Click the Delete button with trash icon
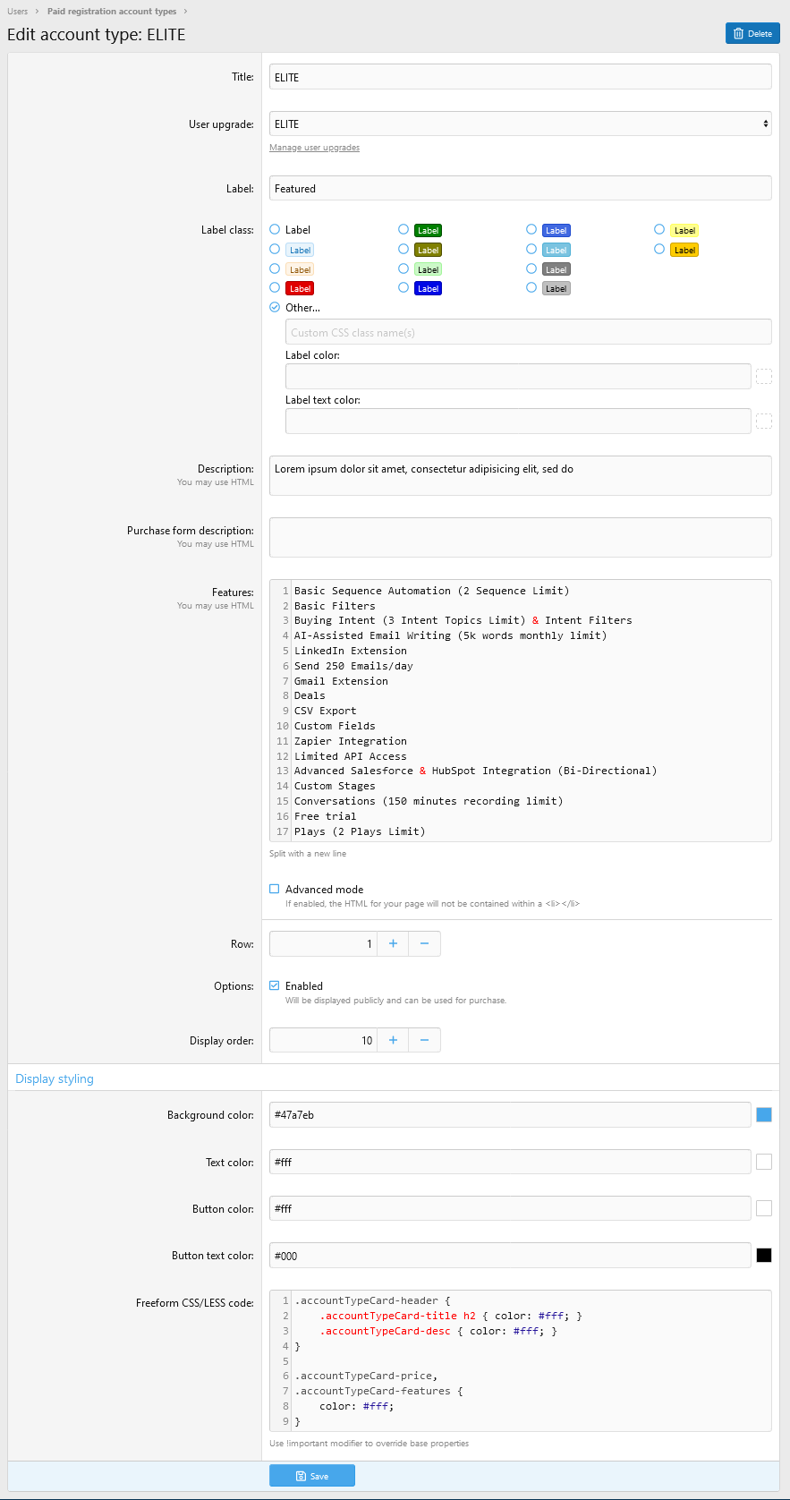 tap(752, 34)
